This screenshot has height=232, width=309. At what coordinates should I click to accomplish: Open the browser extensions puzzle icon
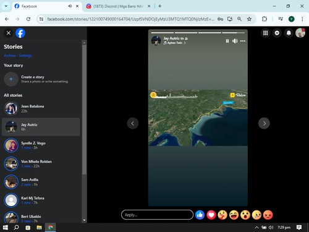point(265,19)
